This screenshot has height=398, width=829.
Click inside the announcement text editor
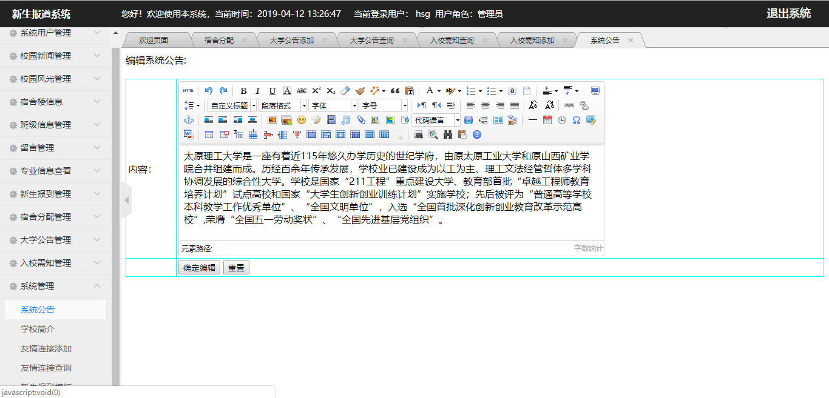(391, 193)
